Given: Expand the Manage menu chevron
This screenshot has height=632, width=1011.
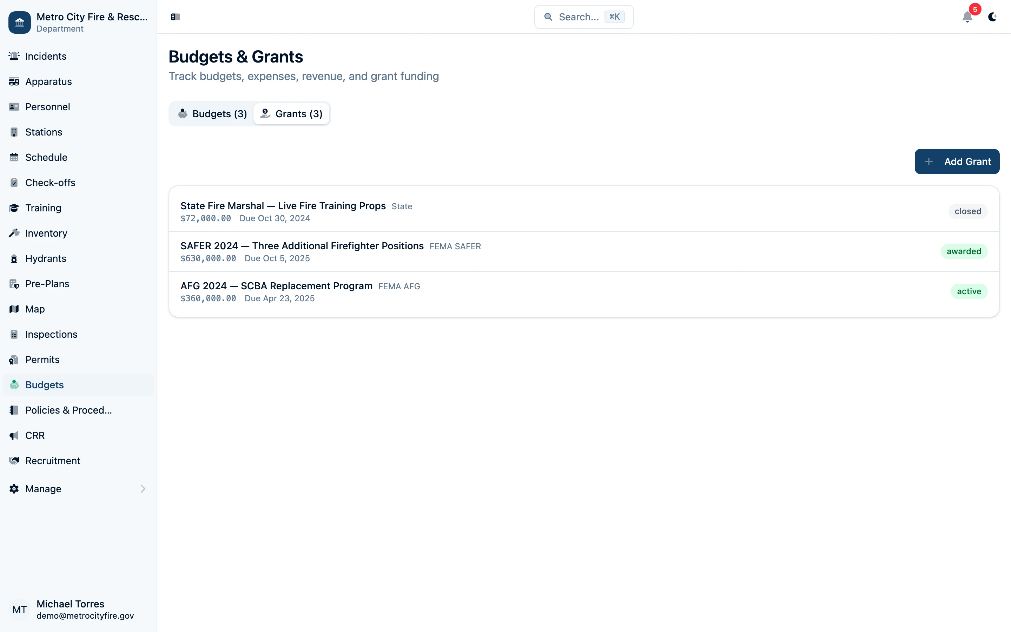Looking at the screenshot, I should [x=143, y=489].
